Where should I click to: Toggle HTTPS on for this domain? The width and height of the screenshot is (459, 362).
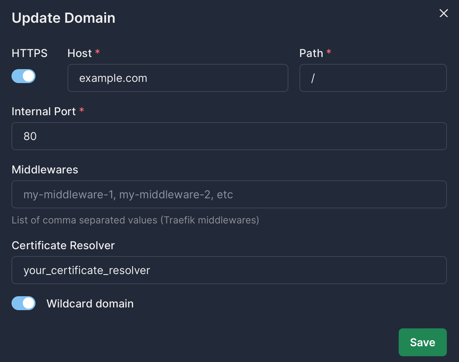(23, 76)
